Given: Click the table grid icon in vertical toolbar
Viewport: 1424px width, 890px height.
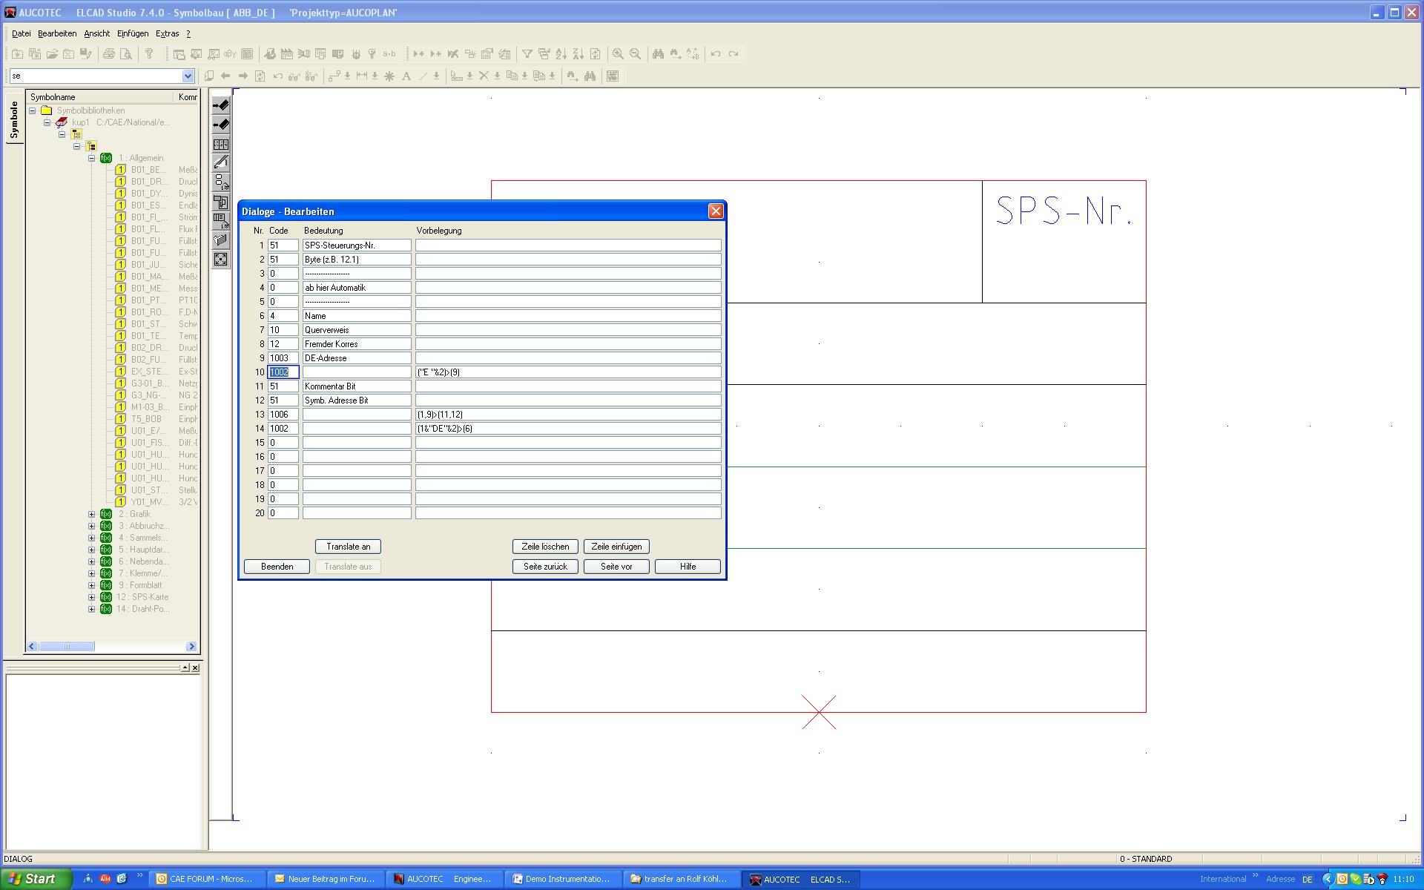Looking at the screenshot, I should pyautogui.click(x=221, y=145).
